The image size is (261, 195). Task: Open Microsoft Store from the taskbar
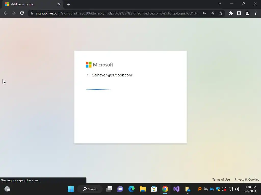click(x=154, y=189)
